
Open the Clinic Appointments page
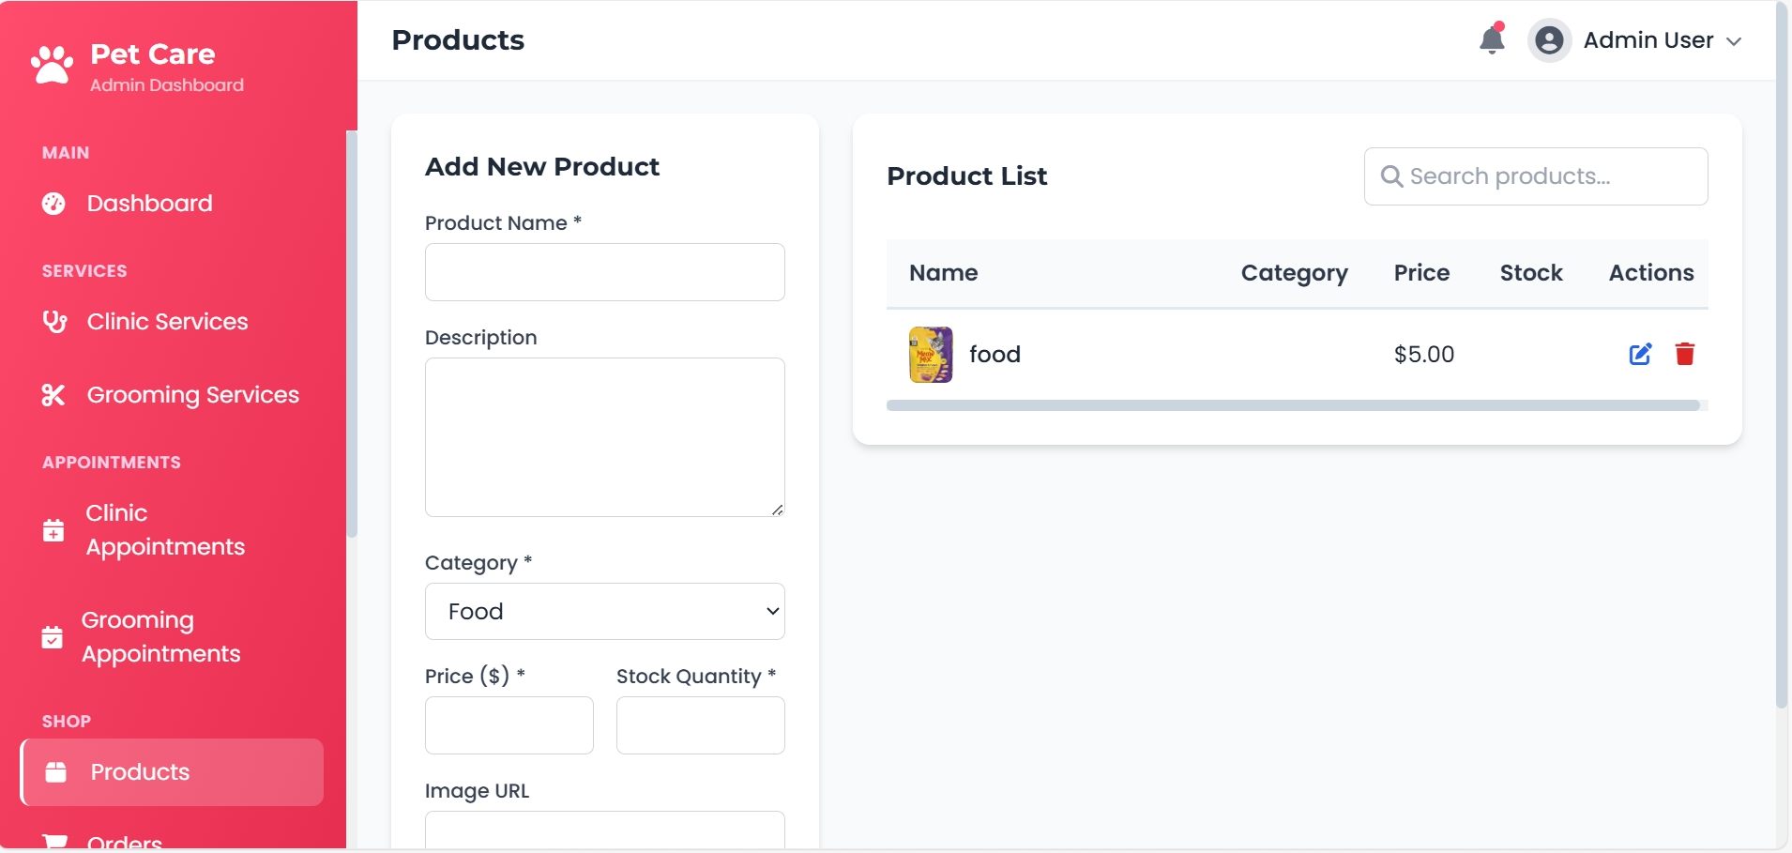pos(164,530)
